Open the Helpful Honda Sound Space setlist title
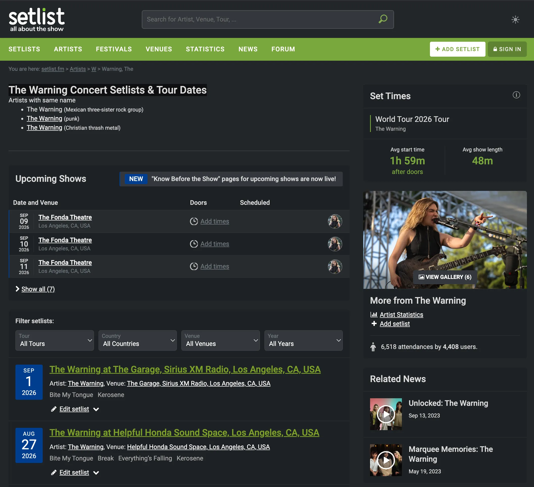This screenshot has width=534, height=487. [x=184, y=433]
